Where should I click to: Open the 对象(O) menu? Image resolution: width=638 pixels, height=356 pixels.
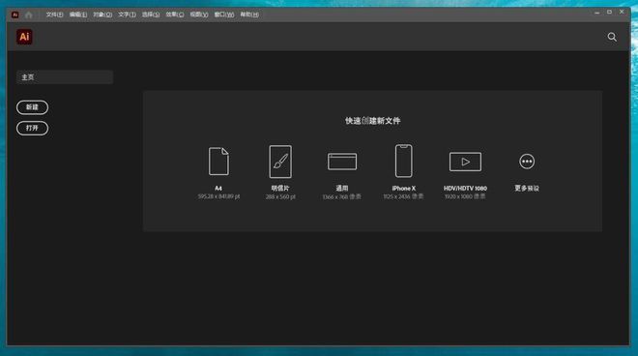click(x=102, y=15)
